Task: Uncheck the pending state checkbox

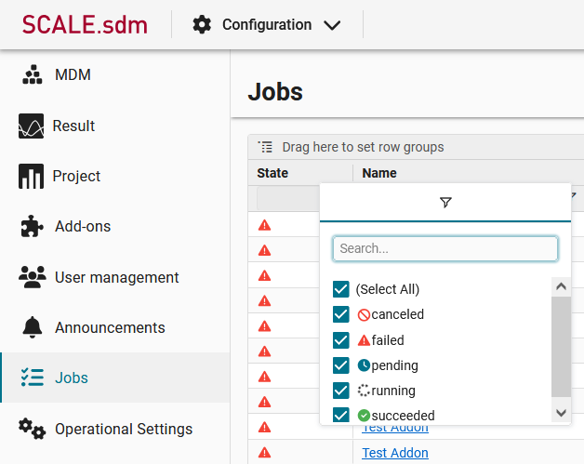Action: 340,365
